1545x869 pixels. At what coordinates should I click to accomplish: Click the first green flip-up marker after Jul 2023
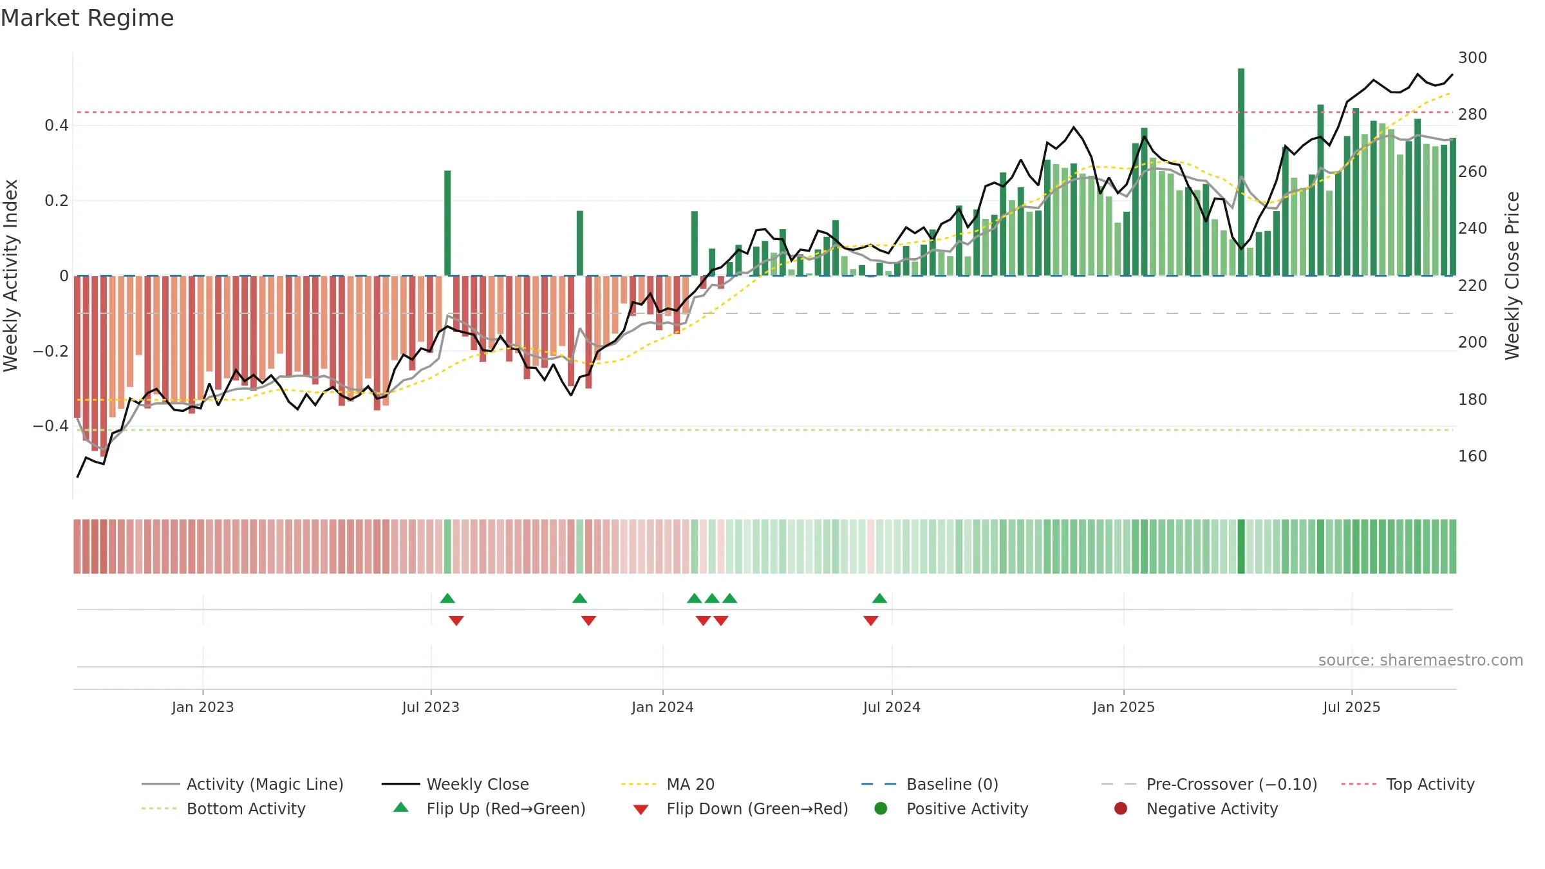click(447, 599)
